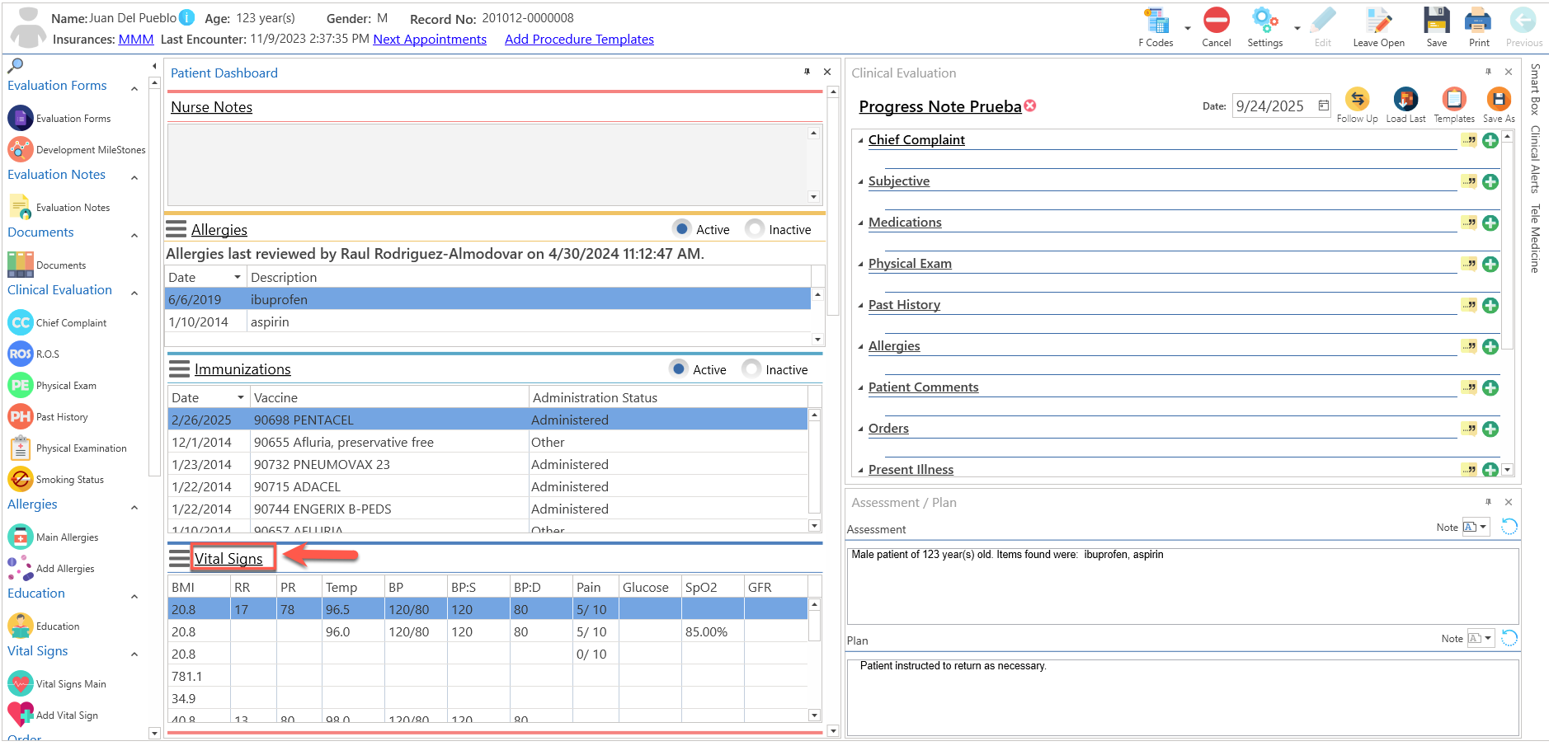1549x746 pixels.
Task: Open Chief Complaint CC icon
Action: (x=21, y=322)
